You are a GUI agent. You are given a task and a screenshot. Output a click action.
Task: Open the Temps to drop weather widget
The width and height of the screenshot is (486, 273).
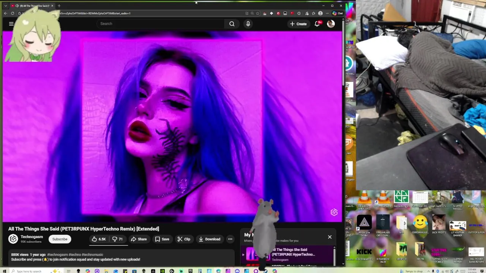pos(412,271)
